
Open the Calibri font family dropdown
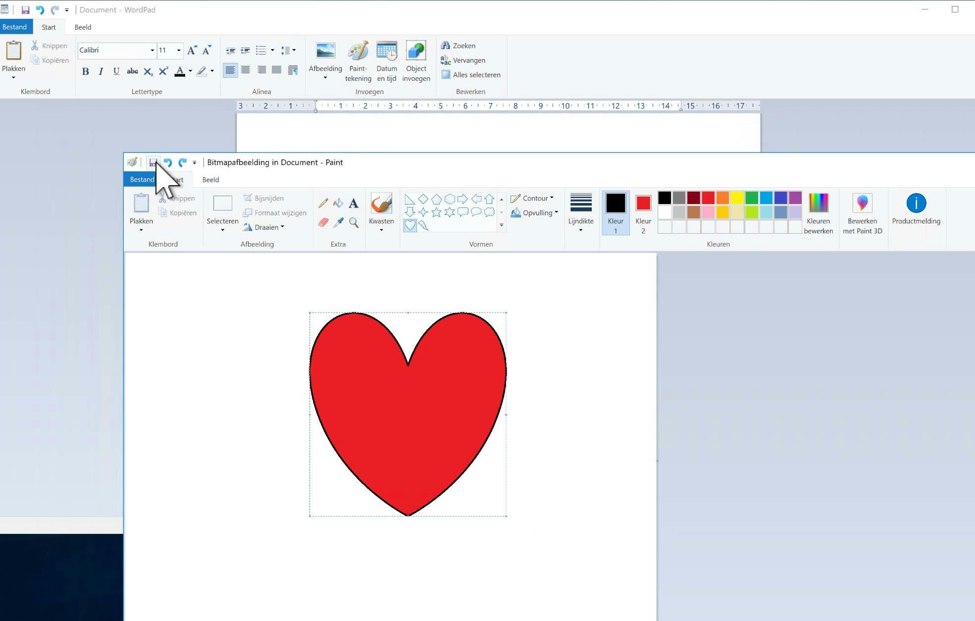152,50
